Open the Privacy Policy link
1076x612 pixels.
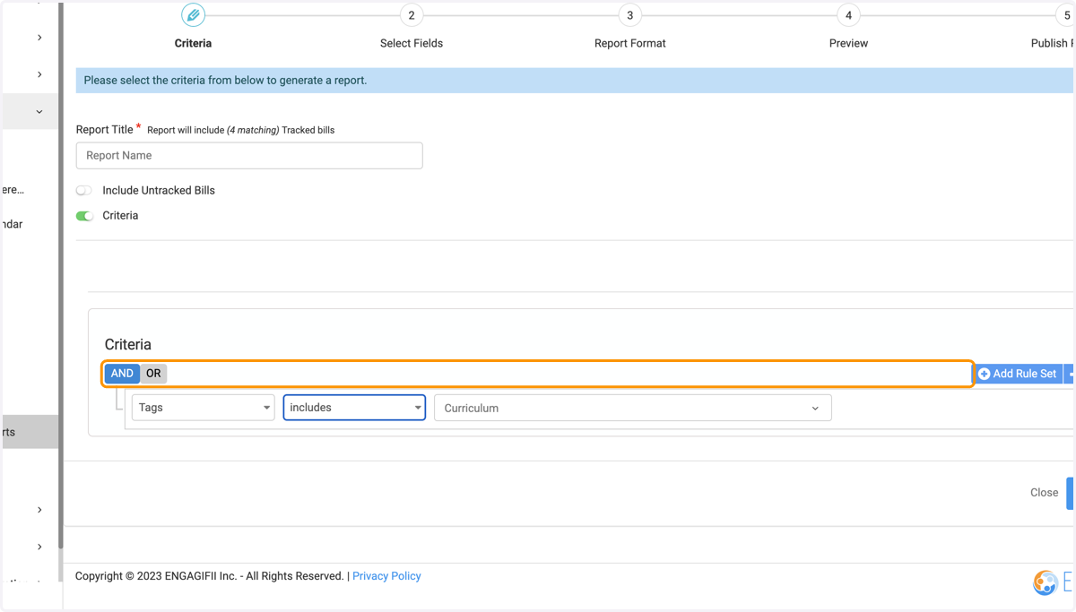coord(386,576)
